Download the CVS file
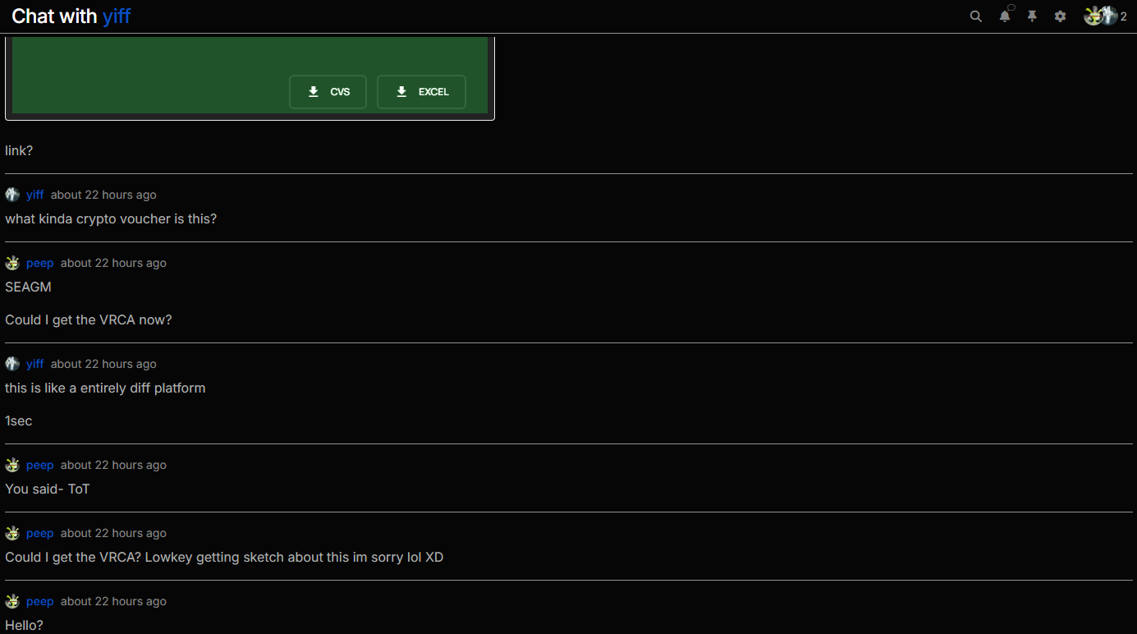The width and height of the screenshot is (1137, 634). click(x=328, y=92)
